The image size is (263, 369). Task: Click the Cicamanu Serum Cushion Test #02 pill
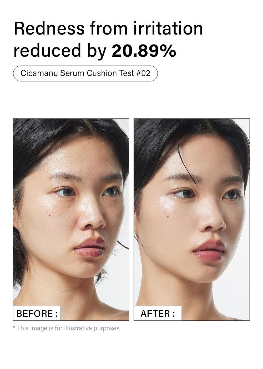pos(85,73)
